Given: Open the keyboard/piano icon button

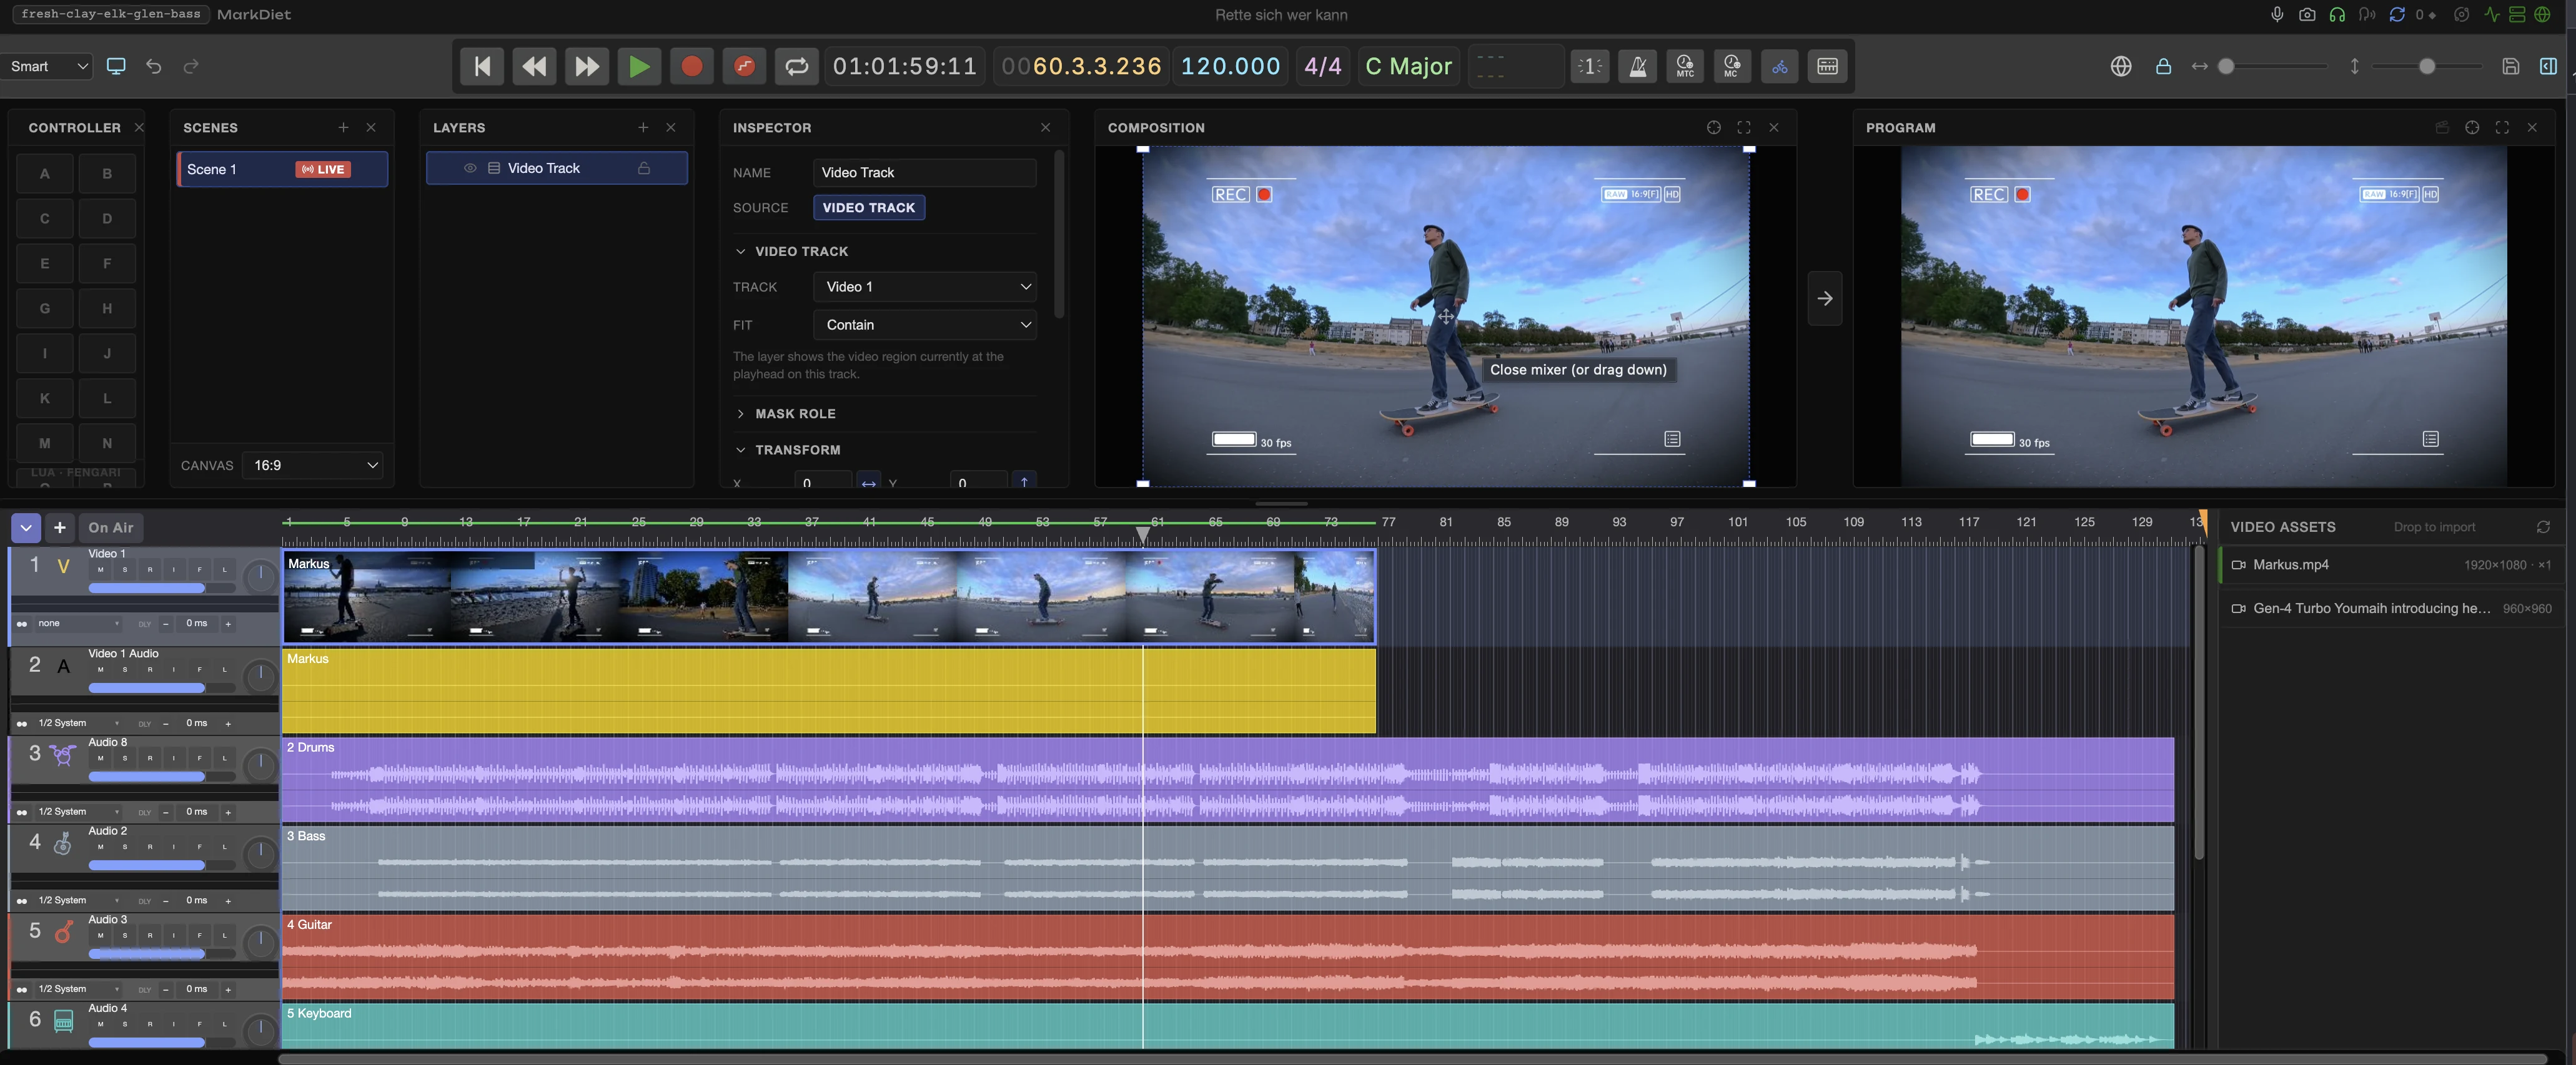Looking at the screenshot, I should (1827, 66).
